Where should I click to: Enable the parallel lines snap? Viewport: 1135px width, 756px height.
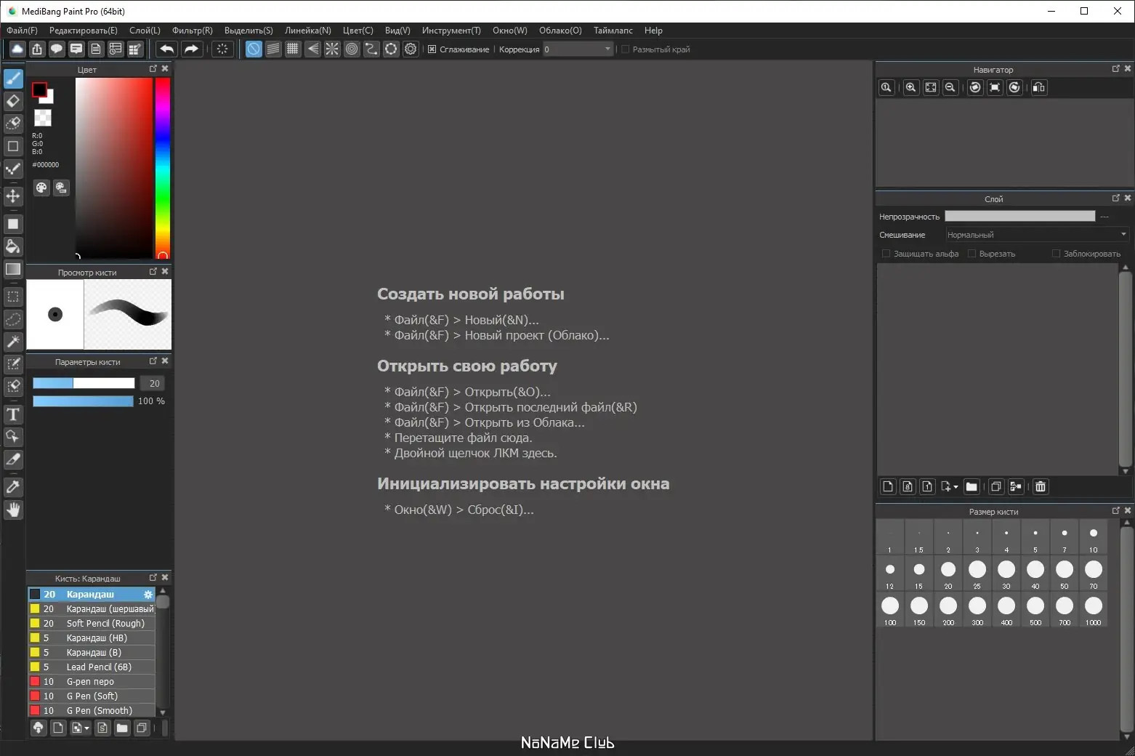[x=273, y=49]
